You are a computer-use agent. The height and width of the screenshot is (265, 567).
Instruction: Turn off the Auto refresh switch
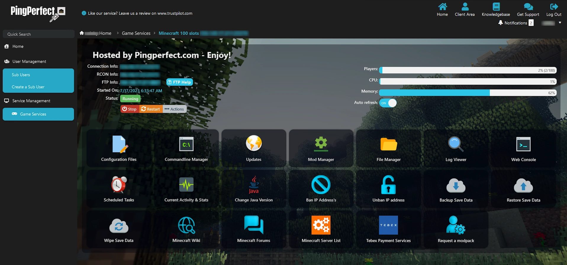tap(388, 103)
